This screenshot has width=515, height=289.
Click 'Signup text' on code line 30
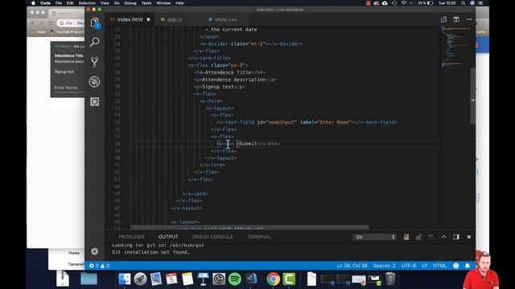pos(218,87)
